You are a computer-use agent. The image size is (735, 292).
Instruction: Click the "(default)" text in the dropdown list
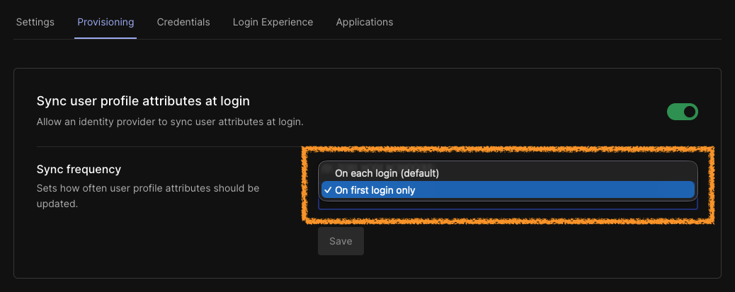(418, 173)
